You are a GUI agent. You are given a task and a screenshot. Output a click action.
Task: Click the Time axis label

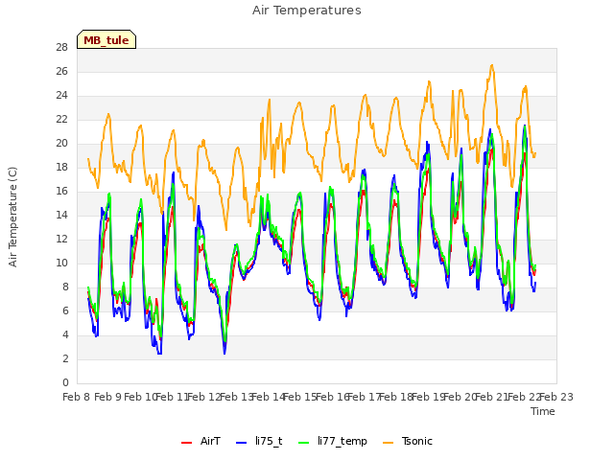click(543, 411)
